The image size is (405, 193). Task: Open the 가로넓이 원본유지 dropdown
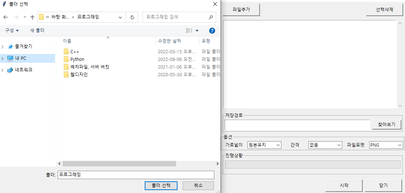pos(264,145)
